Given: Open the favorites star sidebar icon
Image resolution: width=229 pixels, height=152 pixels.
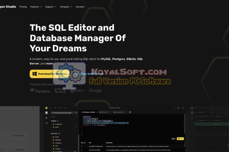Looking at the screenshot, I should point(46,118).
